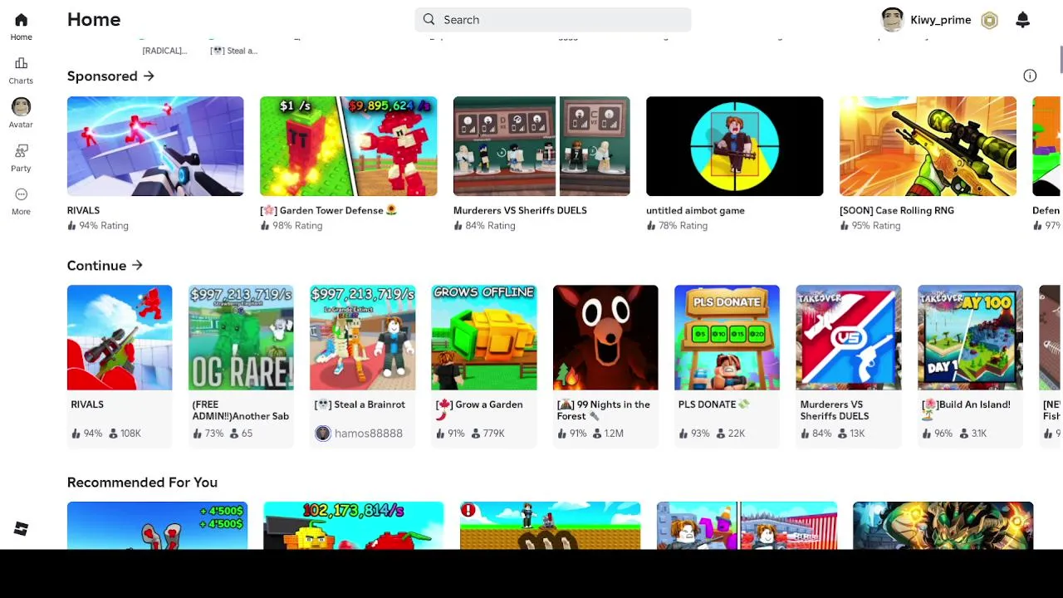The image size is (1063, 598).
Task: Click the 'untitled aimbot game' title
Action: 695,211
